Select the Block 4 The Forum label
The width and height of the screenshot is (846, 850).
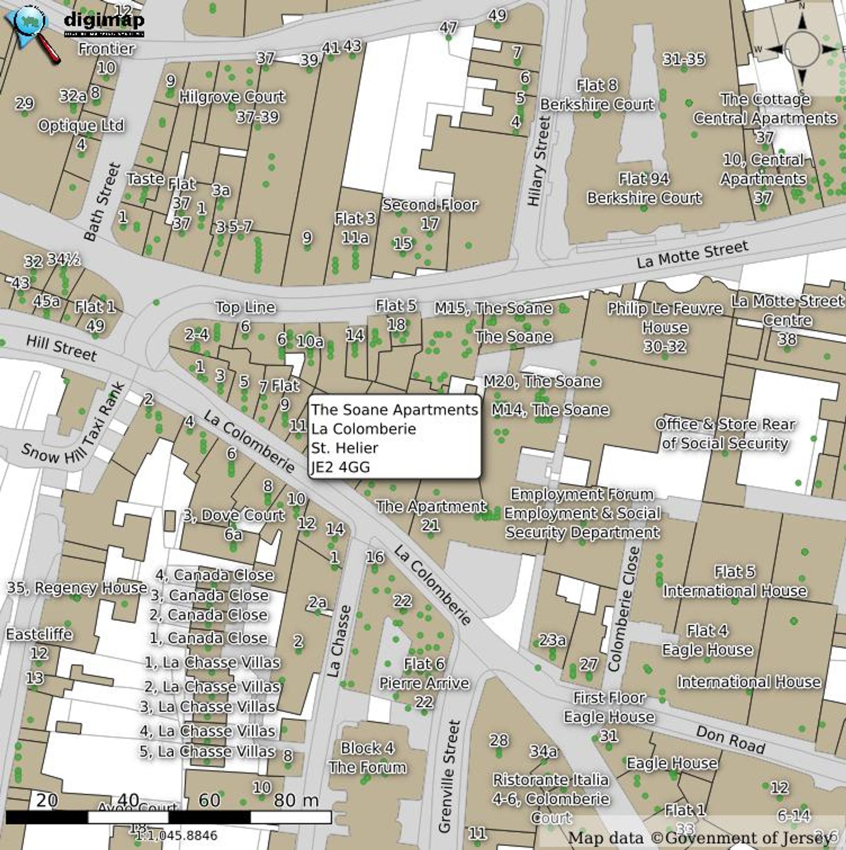[x=368, y=758]
